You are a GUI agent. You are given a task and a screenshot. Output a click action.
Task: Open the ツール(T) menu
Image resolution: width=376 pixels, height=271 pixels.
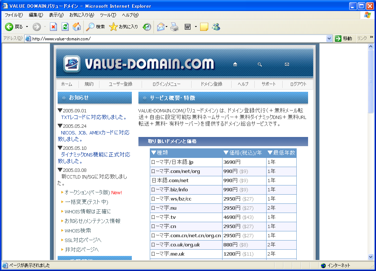tap(108, 15)
